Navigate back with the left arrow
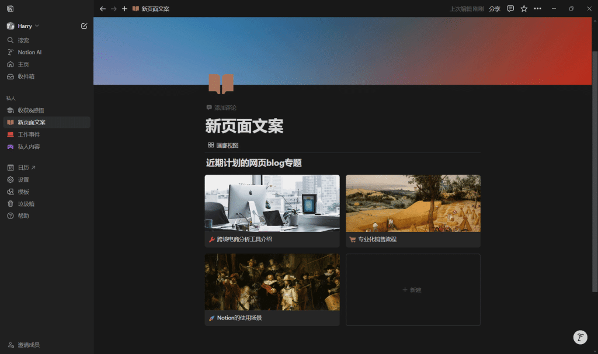The width and height of the screenshot is (598, 354). (103, 9)
